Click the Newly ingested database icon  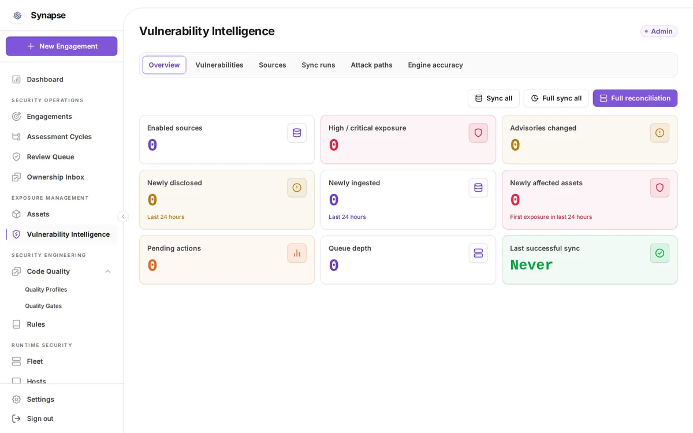[x=478, y=188]
